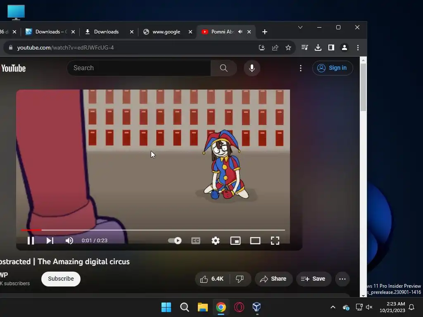Open video player settings gear
423x317 pixels.
pos(215,241)
